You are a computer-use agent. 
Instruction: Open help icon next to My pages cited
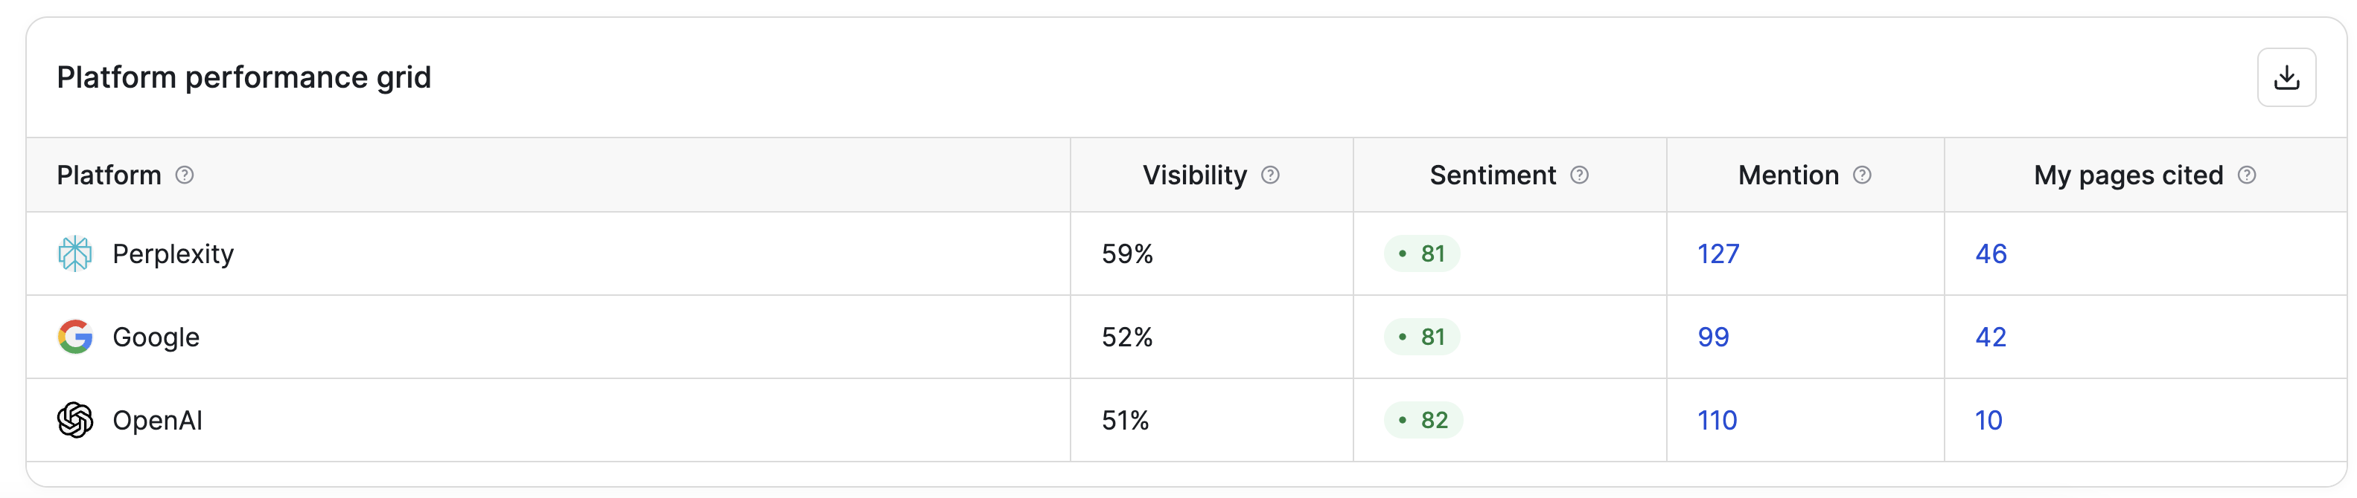(x=2248, y=175)
